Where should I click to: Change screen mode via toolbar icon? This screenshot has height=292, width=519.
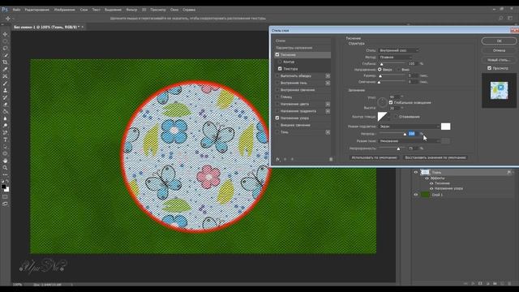point(5,204)
